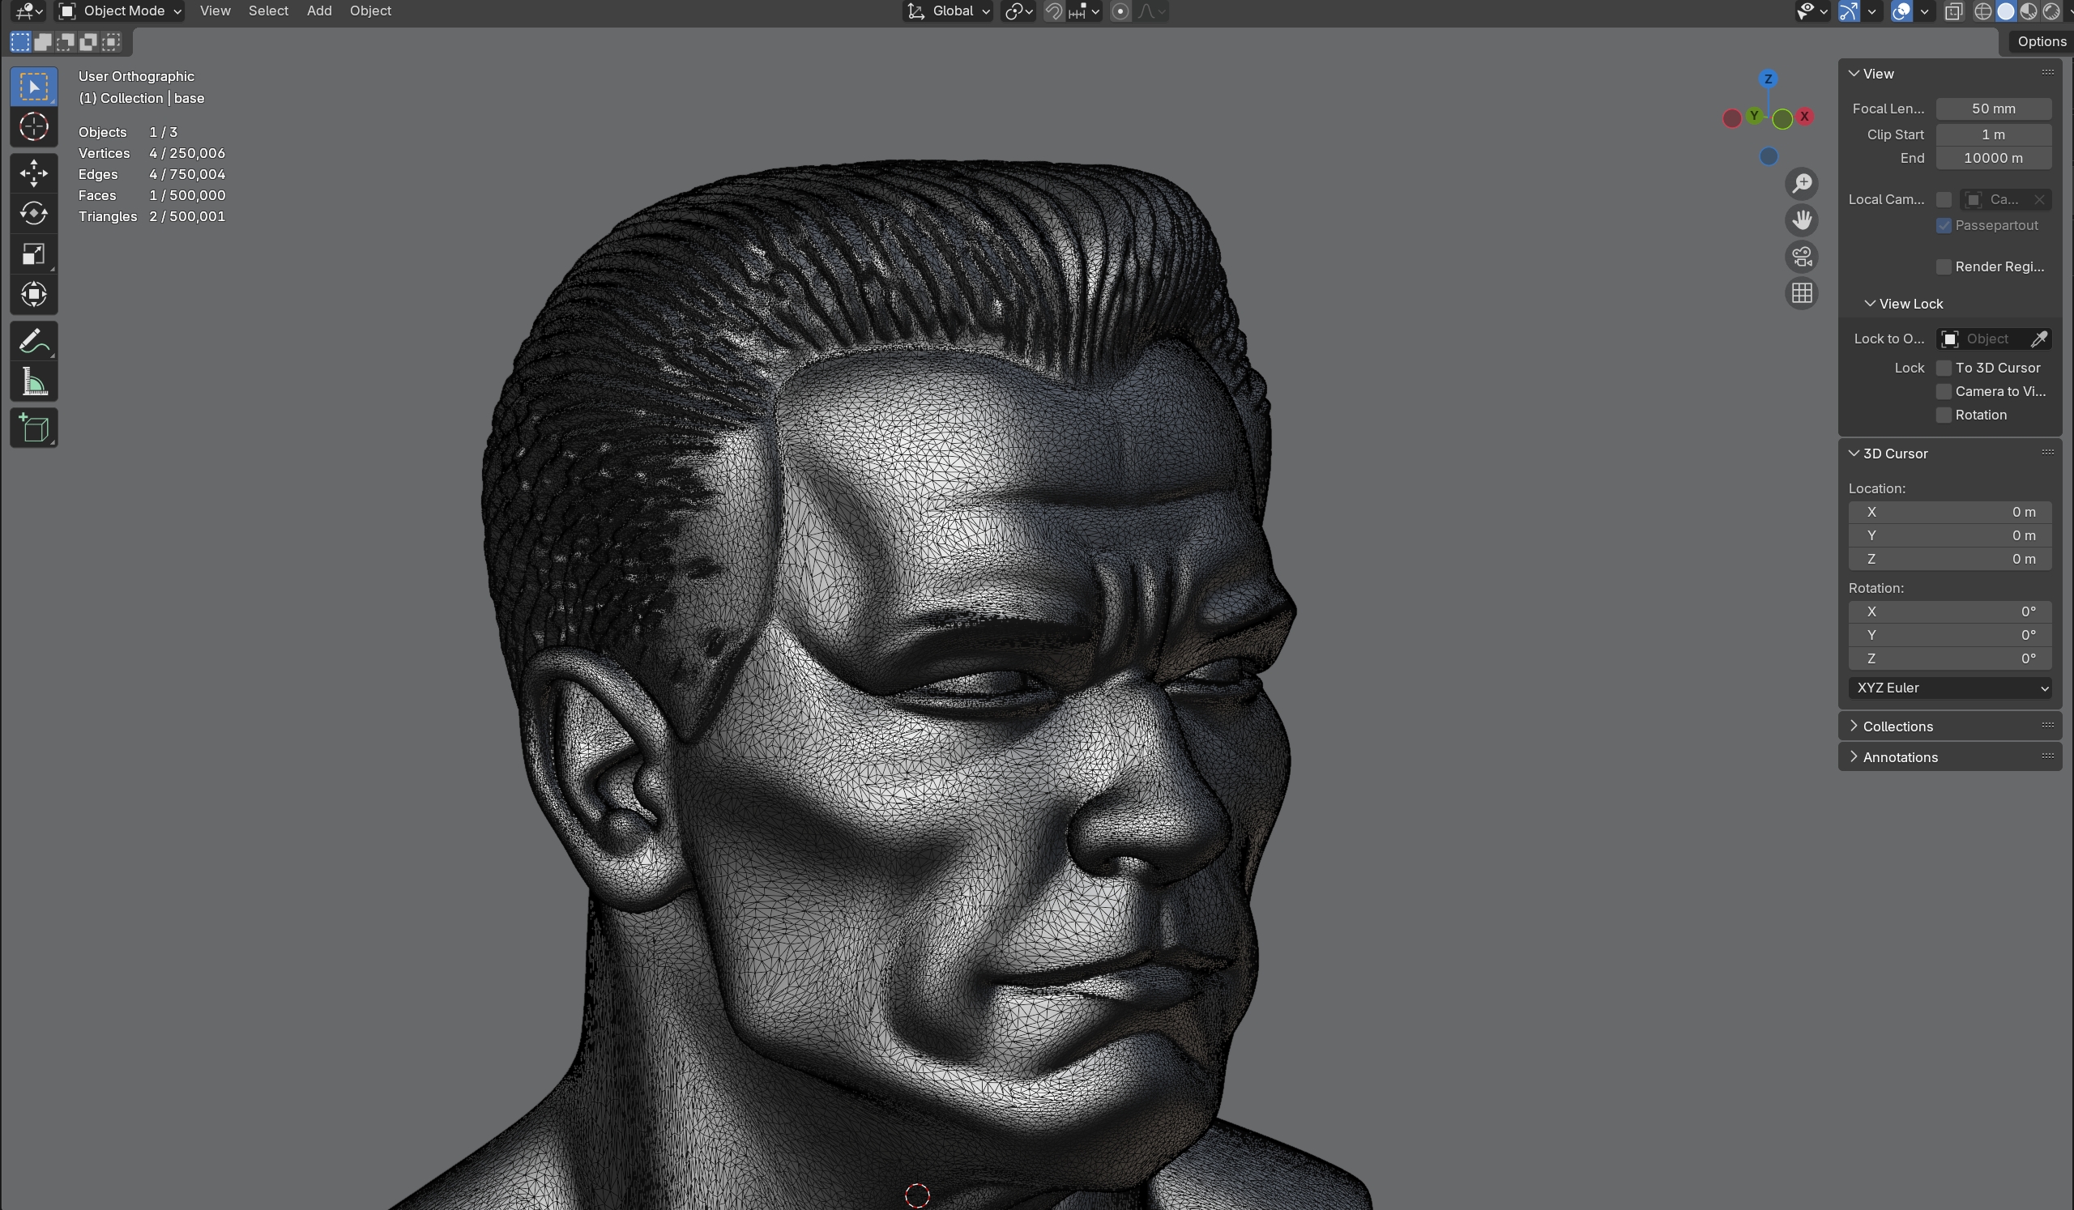Activate the Annotate pencil tool

pyautogui.click(x=34, y=341)
